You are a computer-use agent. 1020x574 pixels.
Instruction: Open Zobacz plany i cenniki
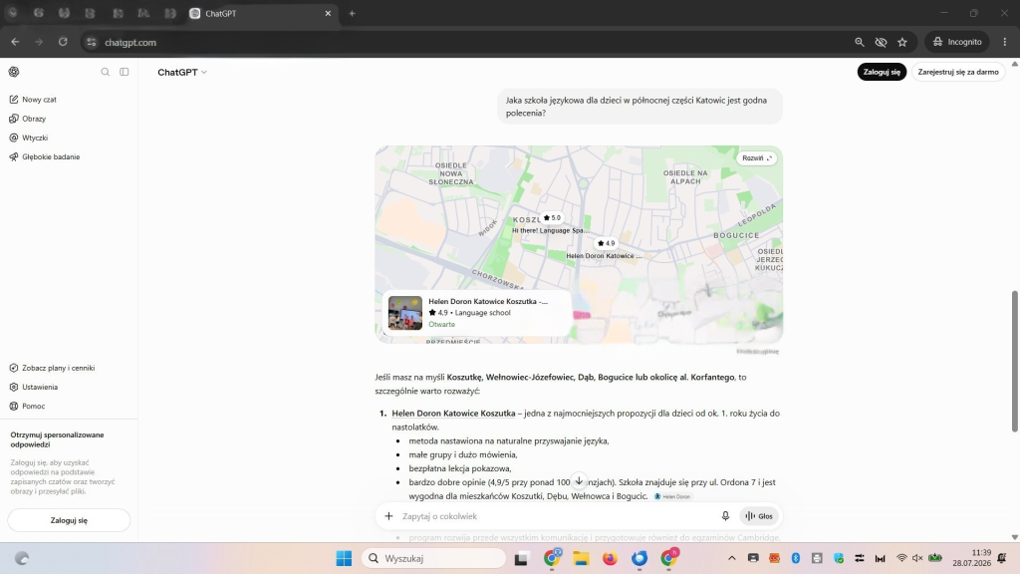coord(52,368)
